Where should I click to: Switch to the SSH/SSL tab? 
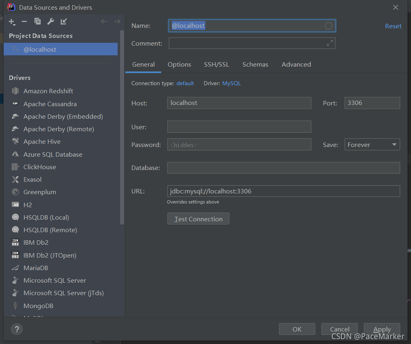coord(217,65)
